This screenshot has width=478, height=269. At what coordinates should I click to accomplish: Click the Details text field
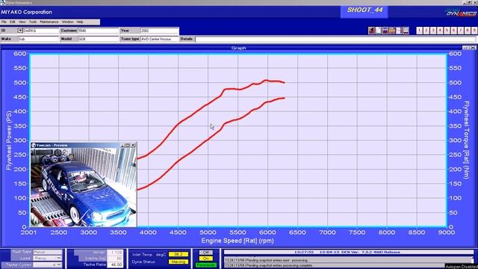point(335,39)
